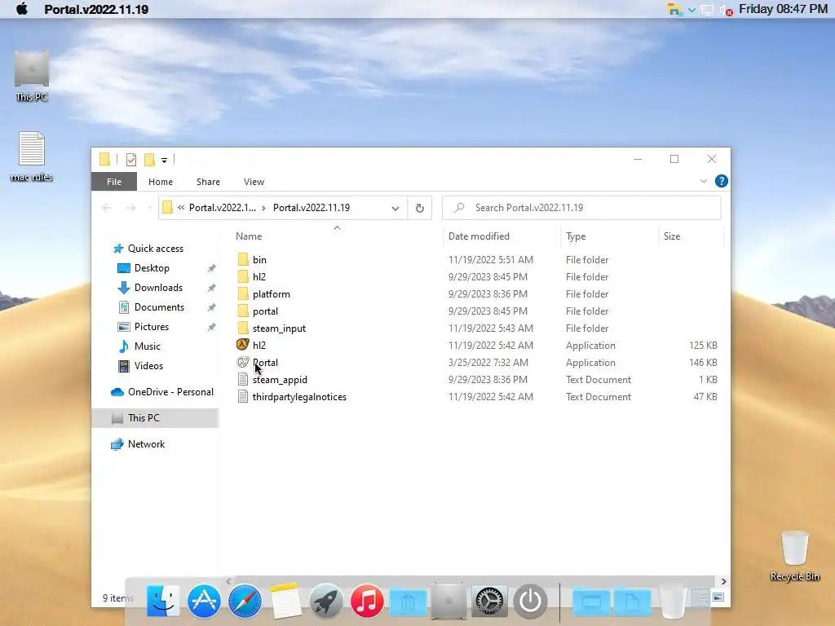Image resolution: width=835 pixels, height=626 pixels.
Task: Click the network monitor icon in menu bar
Action: pos(707,10)
